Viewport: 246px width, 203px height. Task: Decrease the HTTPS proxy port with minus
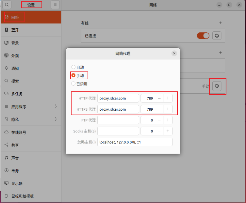click(x=159, y=109)
